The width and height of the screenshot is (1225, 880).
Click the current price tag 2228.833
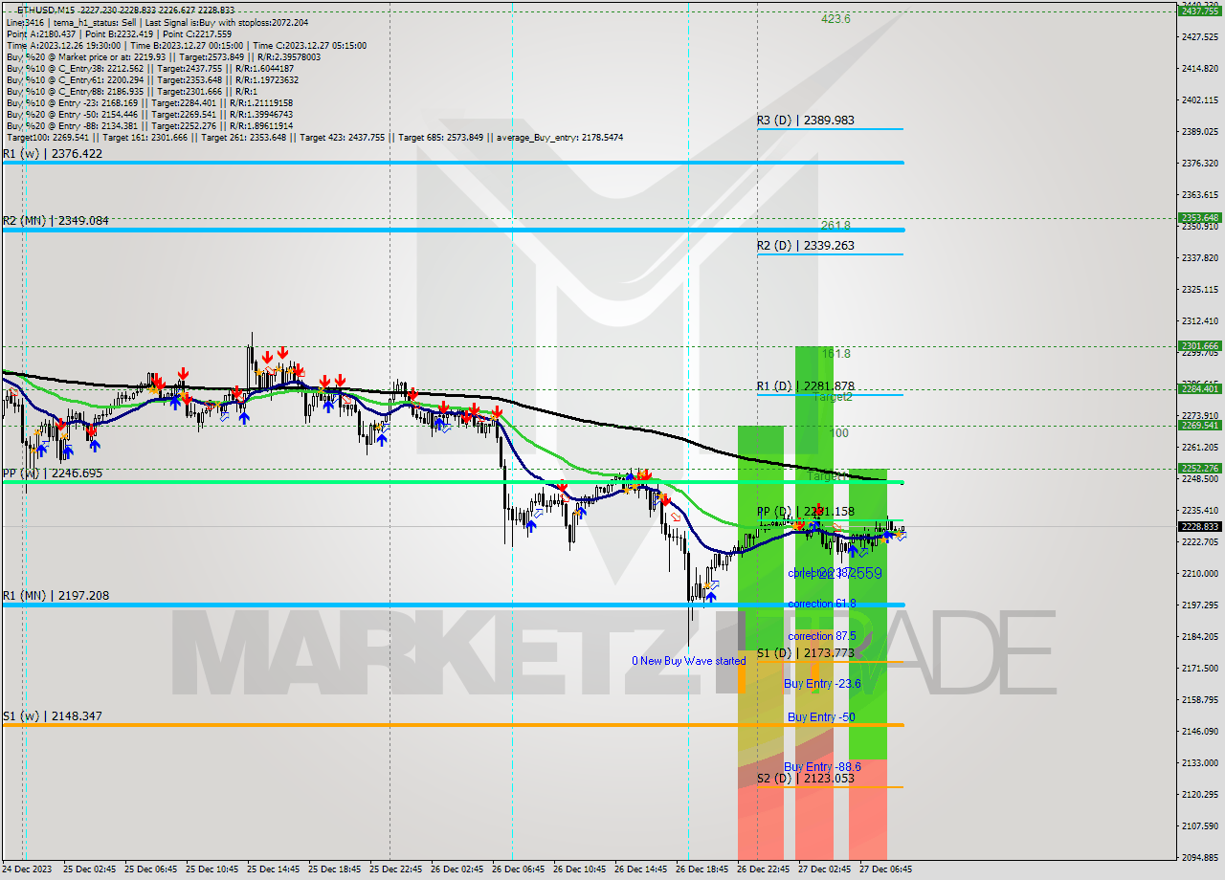1199,526
